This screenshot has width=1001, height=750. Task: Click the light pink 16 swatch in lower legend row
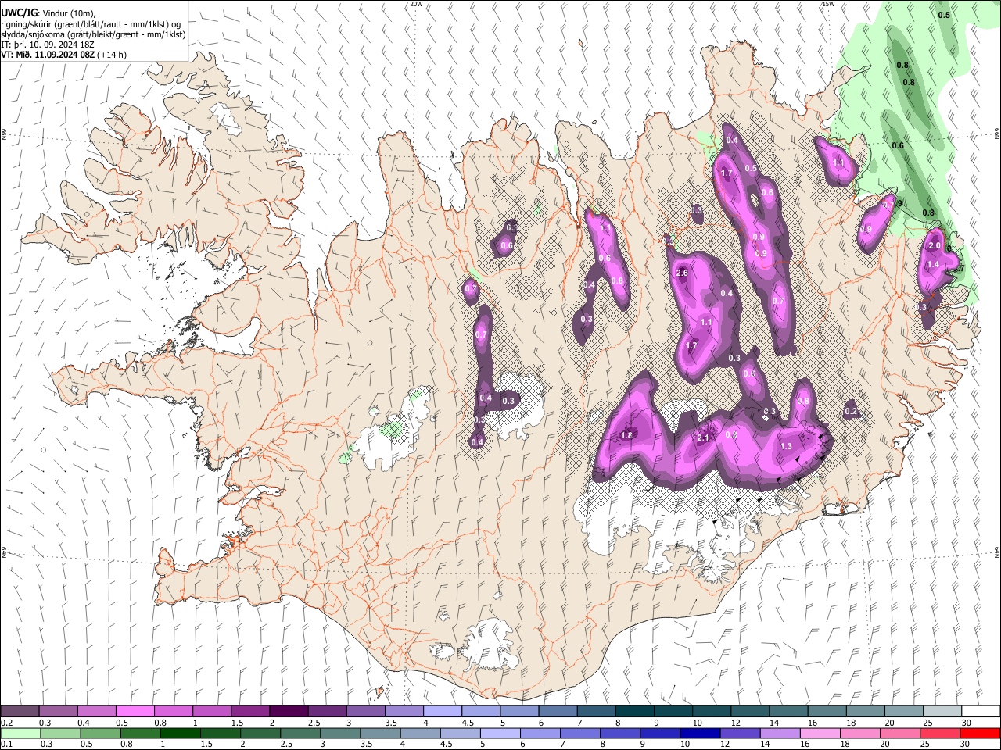[x=820, y=733]
